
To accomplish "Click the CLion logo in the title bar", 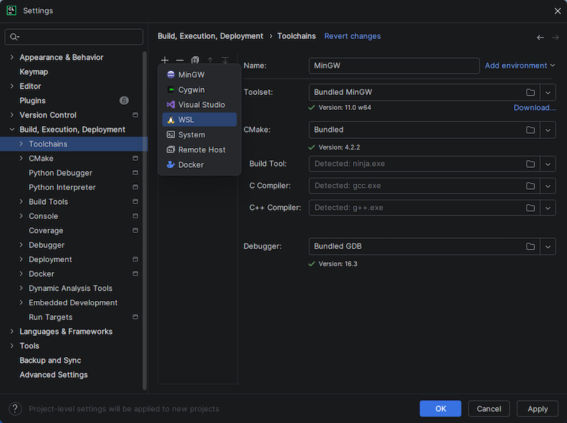I will (x=11, y=11).
